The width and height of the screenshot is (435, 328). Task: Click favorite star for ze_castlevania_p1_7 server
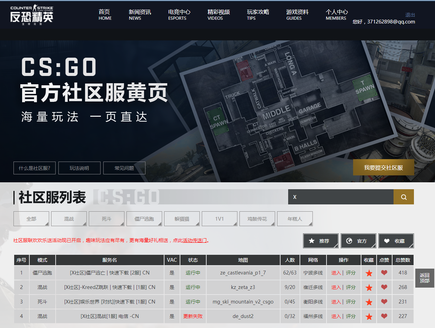coord(369,273)
